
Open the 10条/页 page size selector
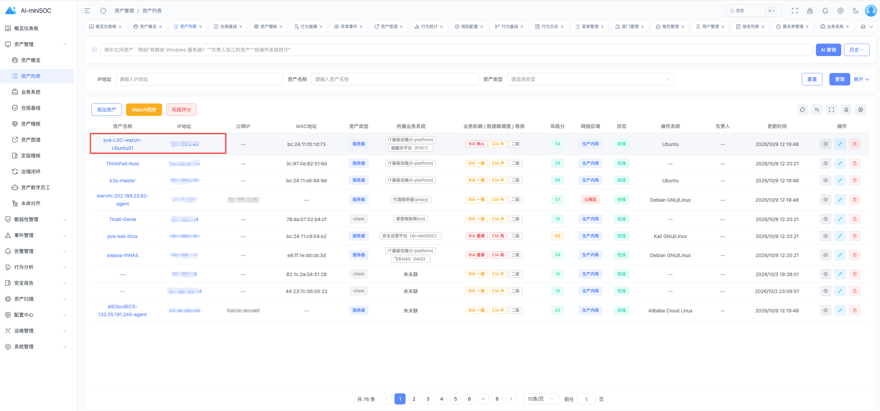click(541, 399)
